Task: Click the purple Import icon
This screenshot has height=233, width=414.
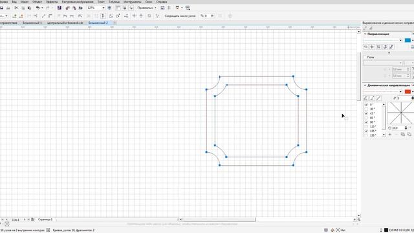Action: click(x=60, y=8)
